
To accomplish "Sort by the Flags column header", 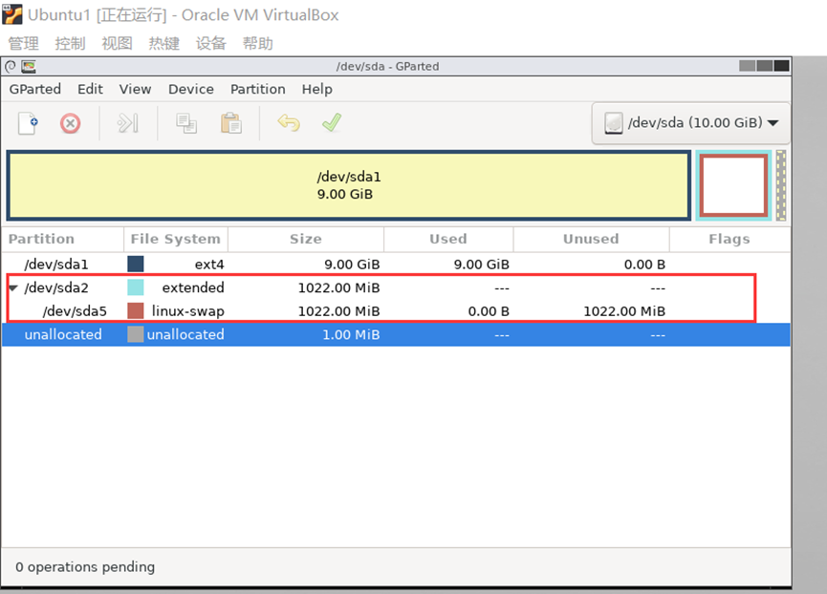I will (729, 239).
